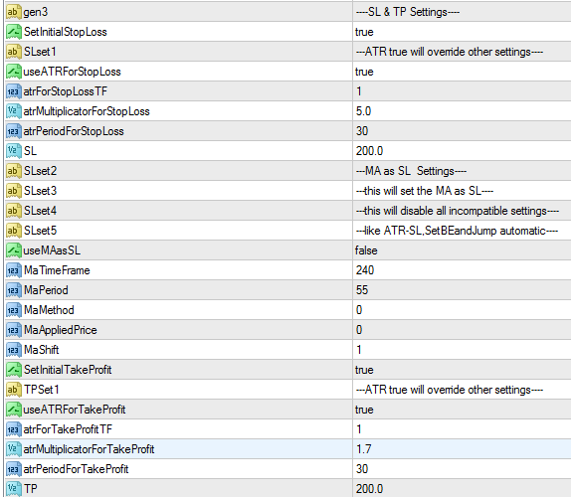Click the integer icon beside MaShift
The image size is (571, 497).
[14, 350]
